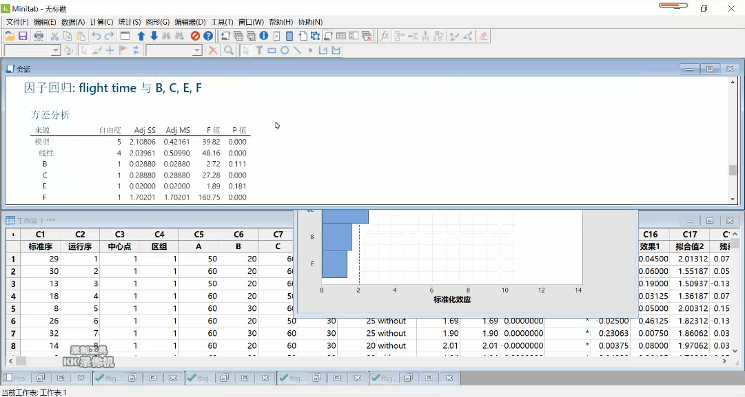The height and width of the screenshot is (397, 745).
Task: Click the 当前工作表 status bar text
Action: [x=34, y=392]
